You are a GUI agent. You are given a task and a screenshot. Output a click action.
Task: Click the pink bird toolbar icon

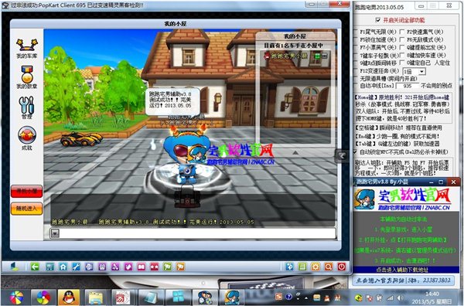pos(128,267)
